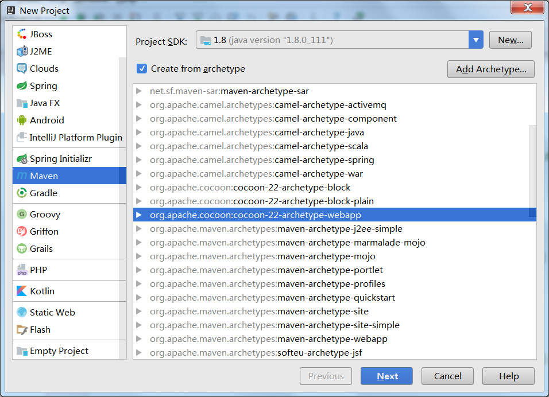This screenshot has height=397, width=549.
Task: Select the JBoss project type icon
Action: (22, 34)
